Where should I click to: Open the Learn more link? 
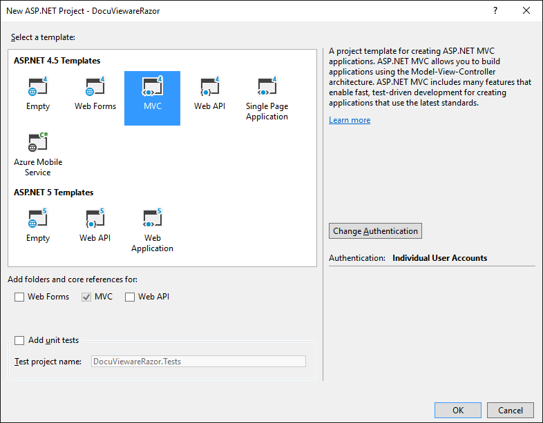[x=350, y=120]
